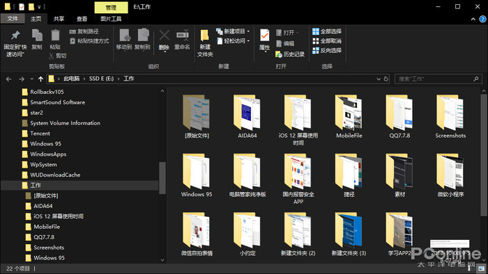Image resolution: width=488 pixels, height=274 pixels.
Task: Select WindowsApps in the navigation tree
Action: point(48,154)
